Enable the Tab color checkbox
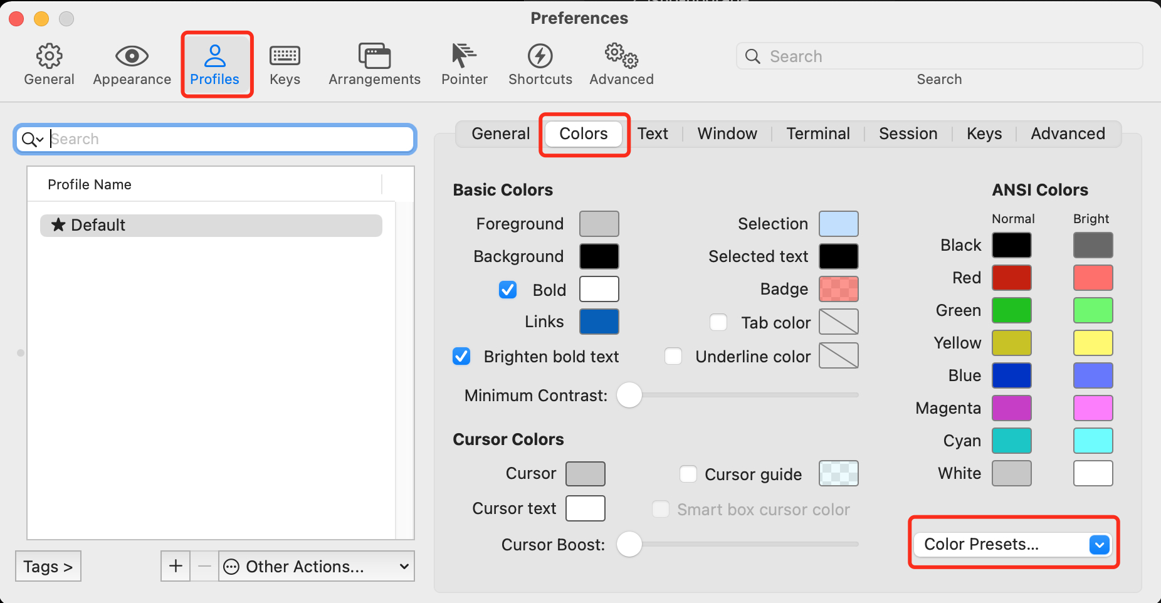Screen dimensions: 1161x603 click(718, 322)
